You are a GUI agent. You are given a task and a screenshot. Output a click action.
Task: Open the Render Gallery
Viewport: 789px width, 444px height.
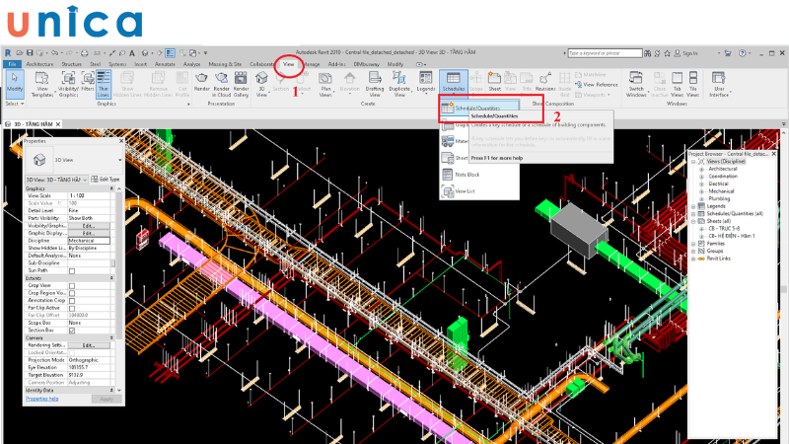click(x=241, y=84)
